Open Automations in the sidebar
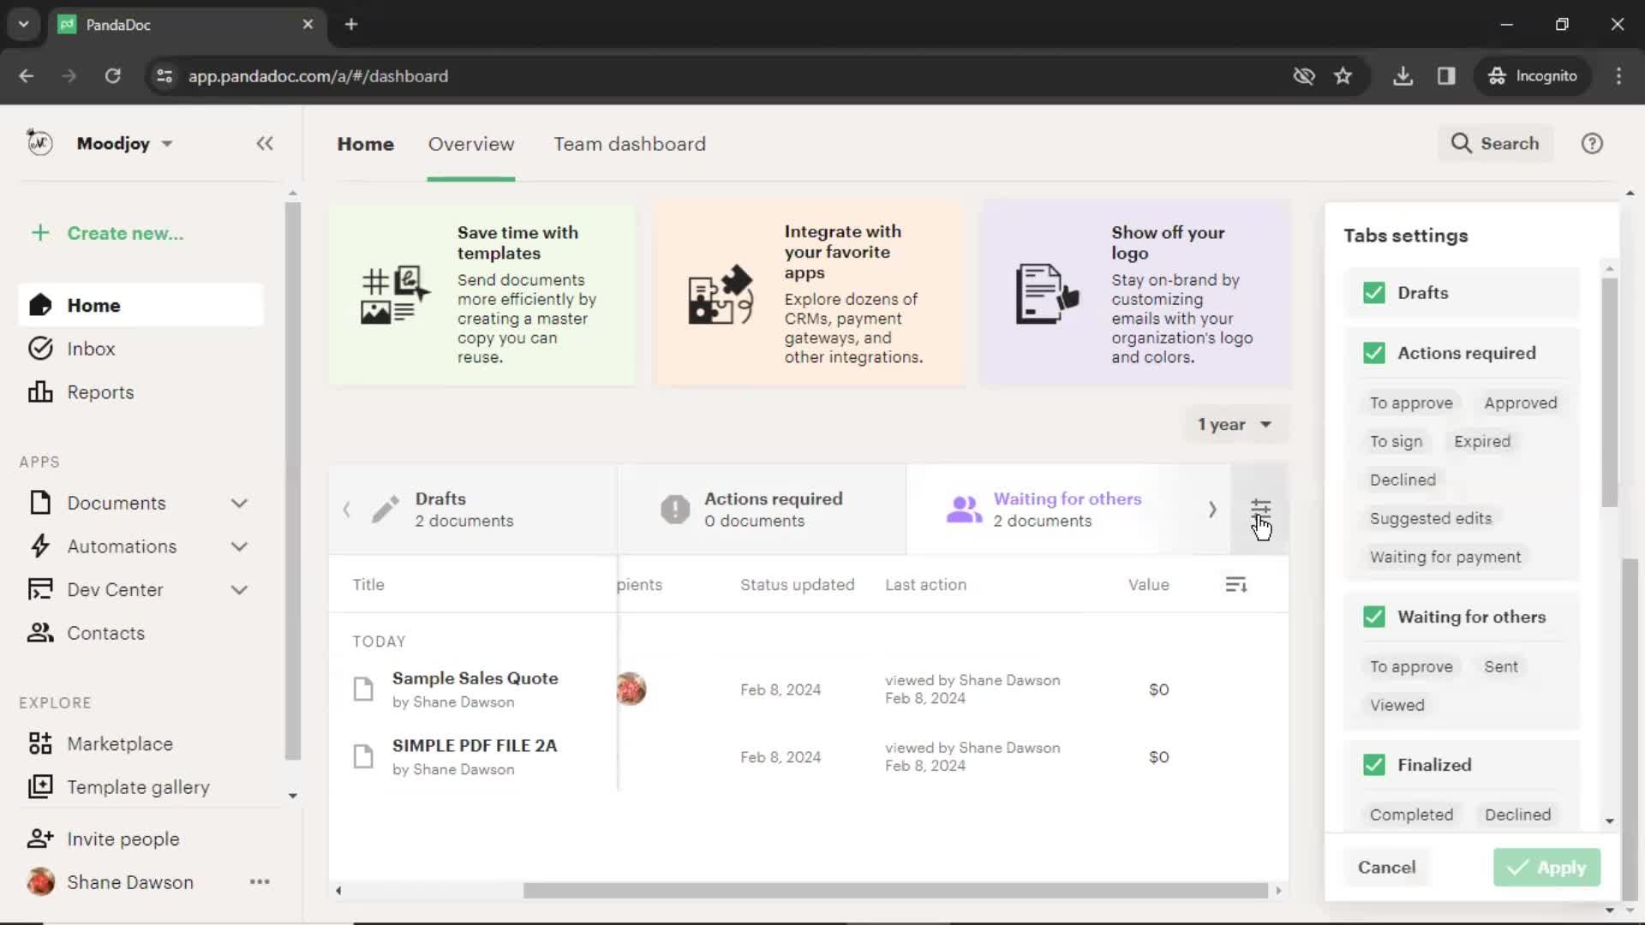 click(x=122, y=546)
